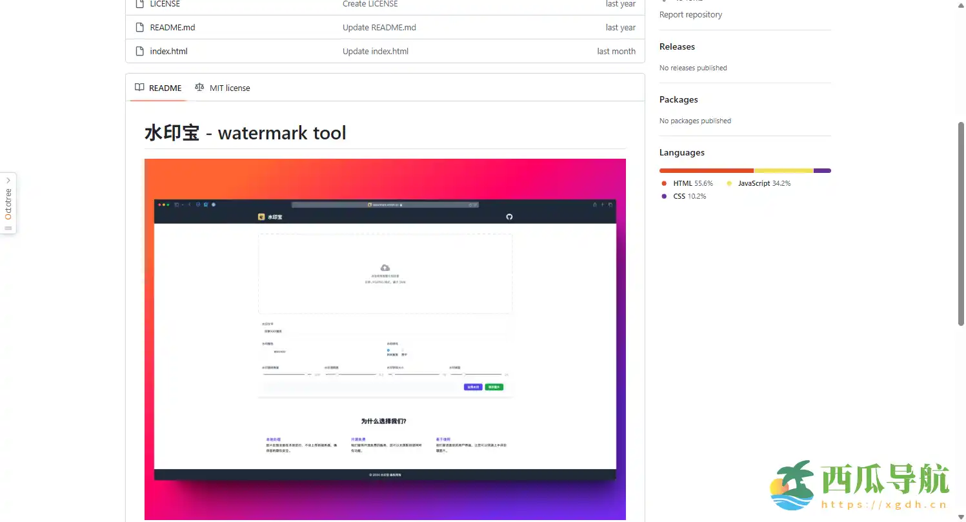
Task: Click the LICENSE file icon
Action: 139,4
